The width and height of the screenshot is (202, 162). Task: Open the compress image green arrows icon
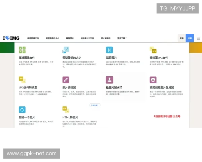pyautogui.click(x=22, y=50)
